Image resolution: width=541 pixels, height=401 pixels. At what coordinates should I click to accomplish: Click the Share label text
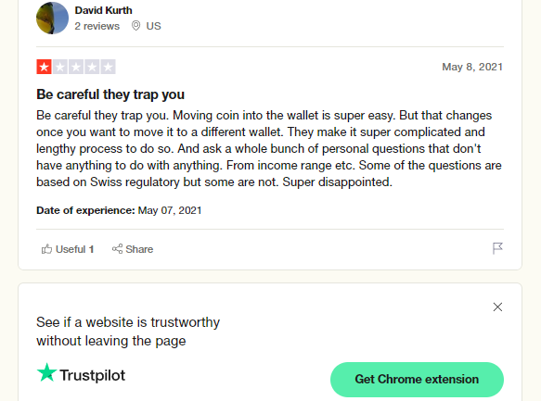(x=139, y=249)
